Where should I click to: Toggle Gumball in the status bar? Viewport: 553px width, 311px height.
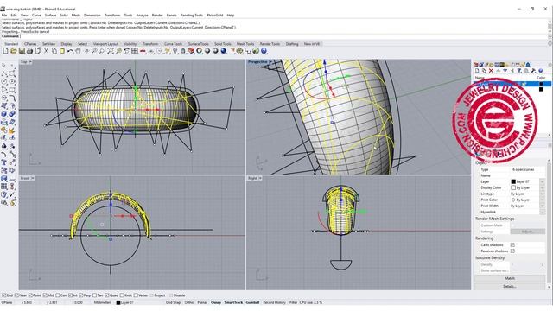pyautogui.click(x=252, y=302)
